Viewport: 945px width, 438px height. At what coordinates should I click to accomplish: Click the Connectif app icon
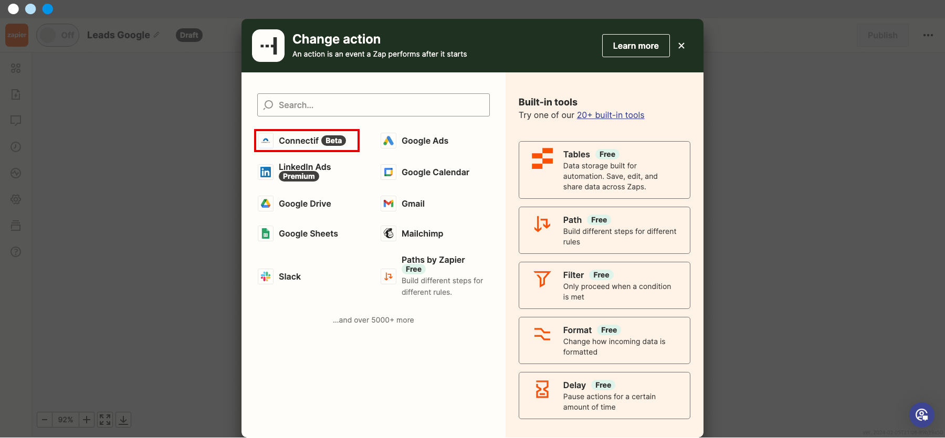(266, 141)
